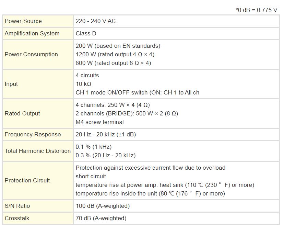Click the Power Source row label
Image resolution: width=284 pixels, height=225 pixels.
(23, 21)
